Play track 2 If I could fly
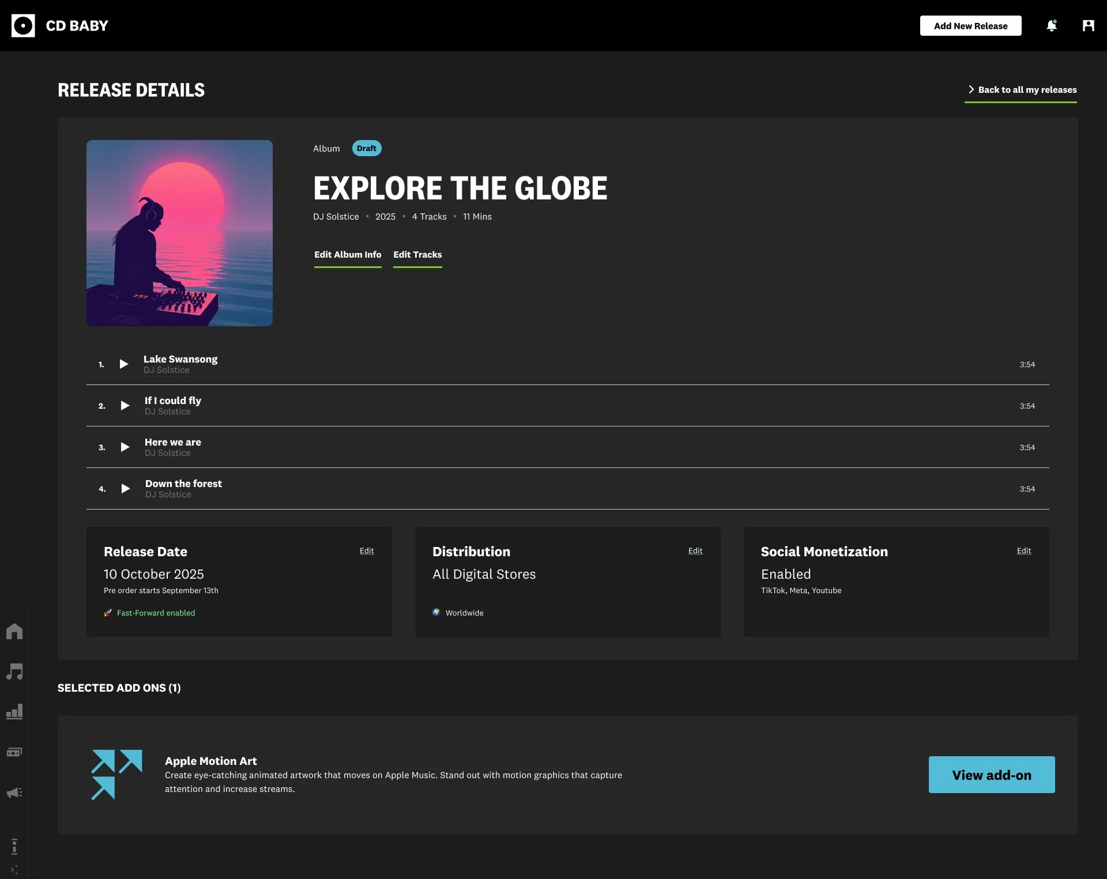Viewport: 1107px width, 879px height. tap(125, 405)
